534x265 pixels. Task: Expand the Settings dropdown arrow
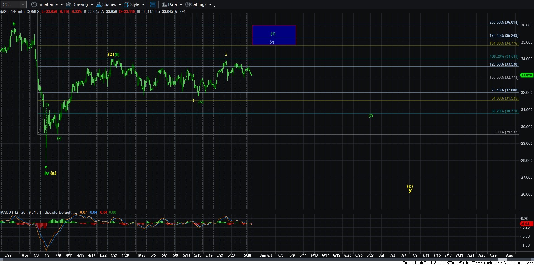click(x=210, y=5)
